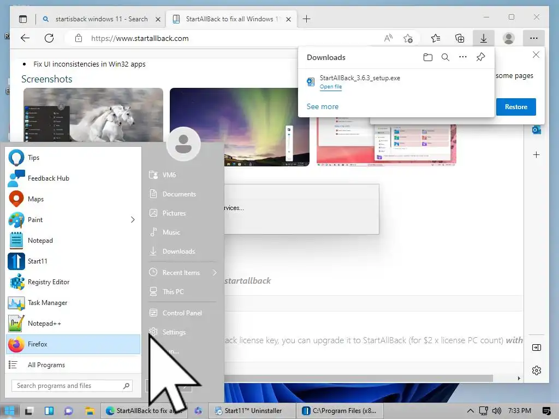Open Edge profile avatar

click(509, 38)
